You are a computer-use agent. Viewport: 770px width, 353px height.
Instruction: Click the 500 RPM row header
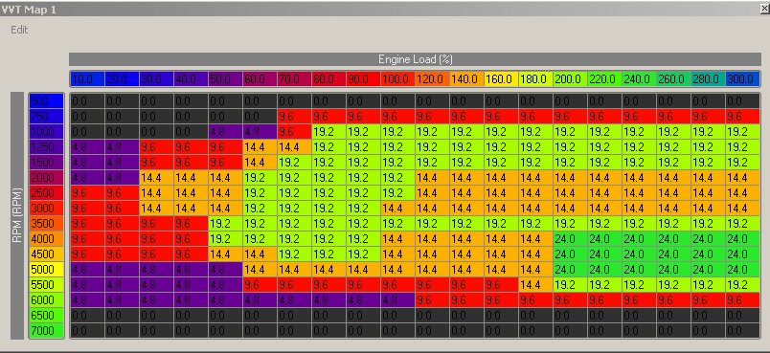click(46, 101)
